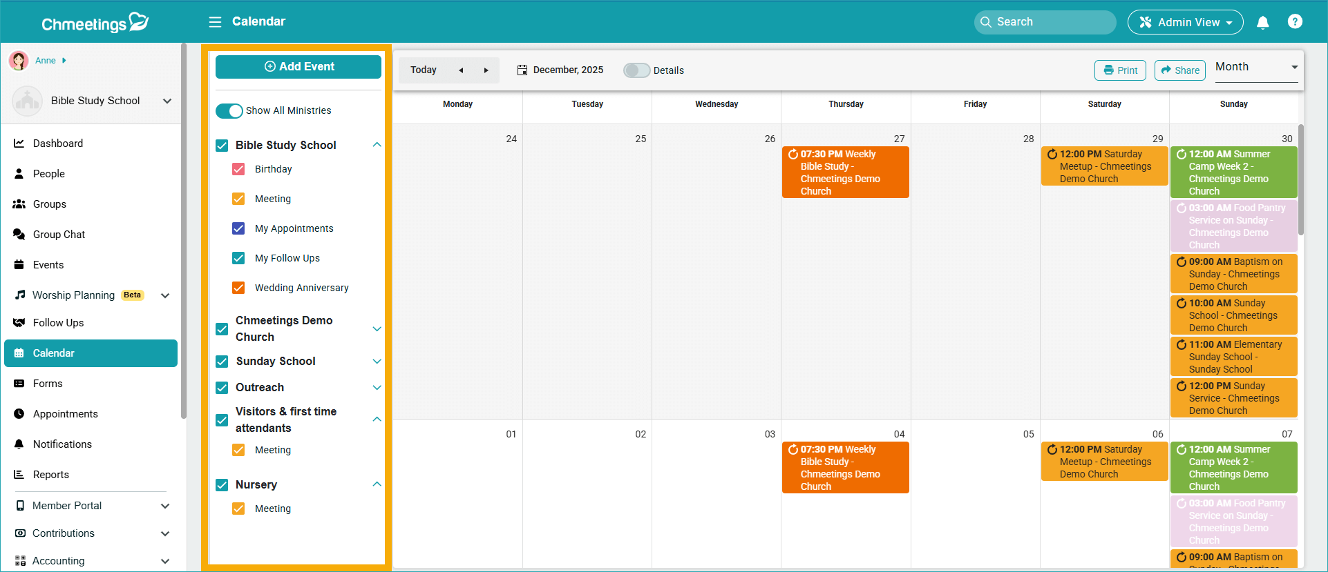Uncheck Bible Study School calendar checkbox
This screenshot has height=572, width=1328.
point(222,146)
